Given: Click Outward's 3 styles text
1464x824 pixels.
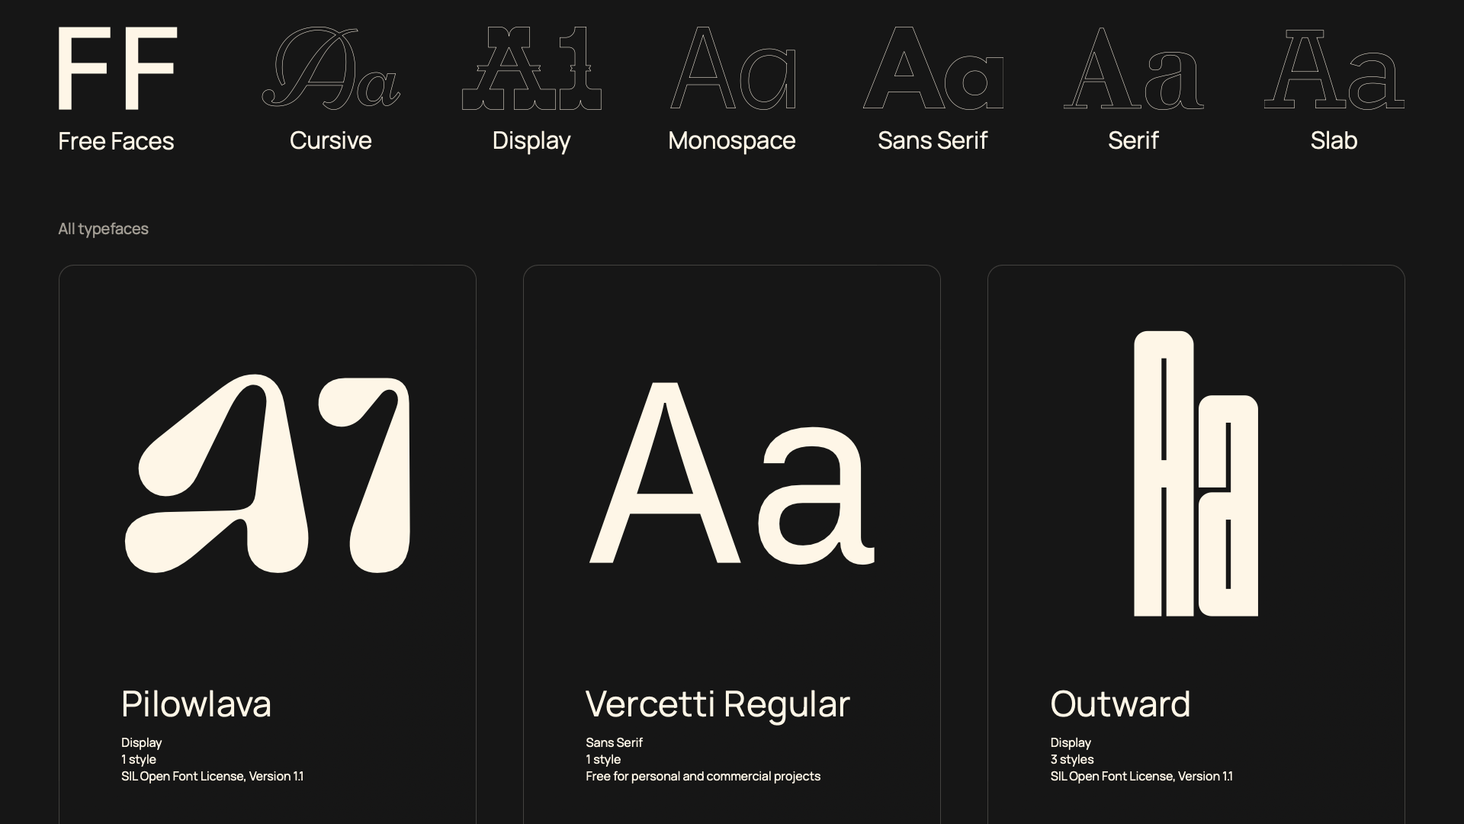Looking at the screenshot, I should tap(1072, 759).
